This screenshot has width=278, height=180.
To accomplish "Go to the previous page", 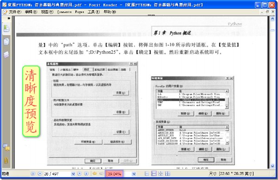I will (x=40, y=174).
